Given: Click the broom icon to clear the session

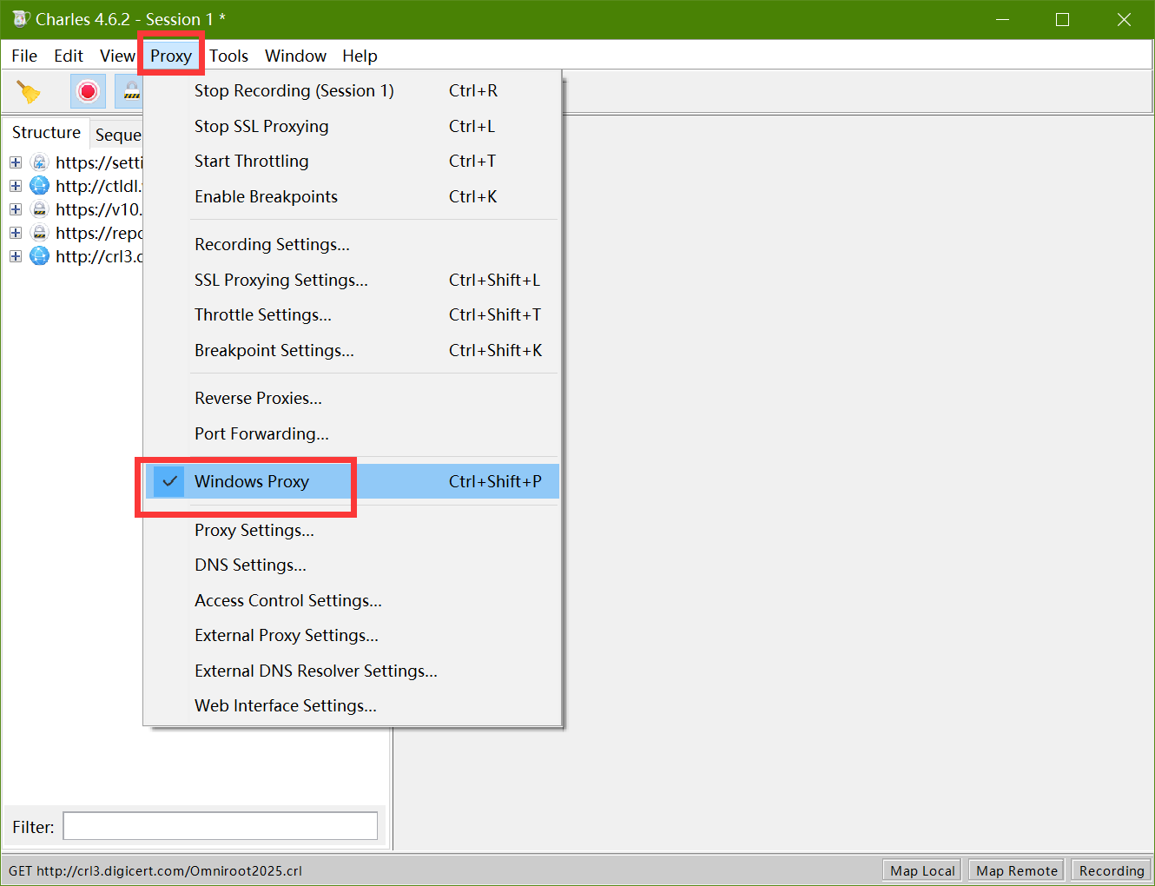Looking at the screenshot, I should pos(29,91).
